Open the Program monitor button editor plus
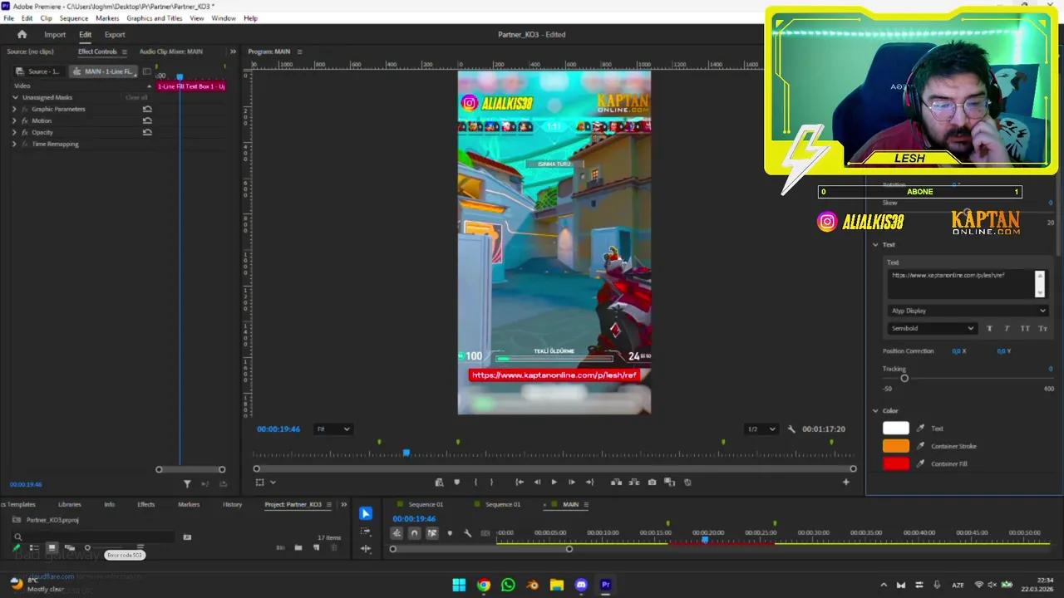 [846, 482]
